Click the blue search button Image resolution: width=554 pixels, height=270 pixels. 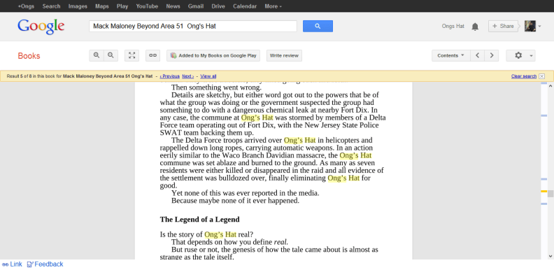point(318,26)
